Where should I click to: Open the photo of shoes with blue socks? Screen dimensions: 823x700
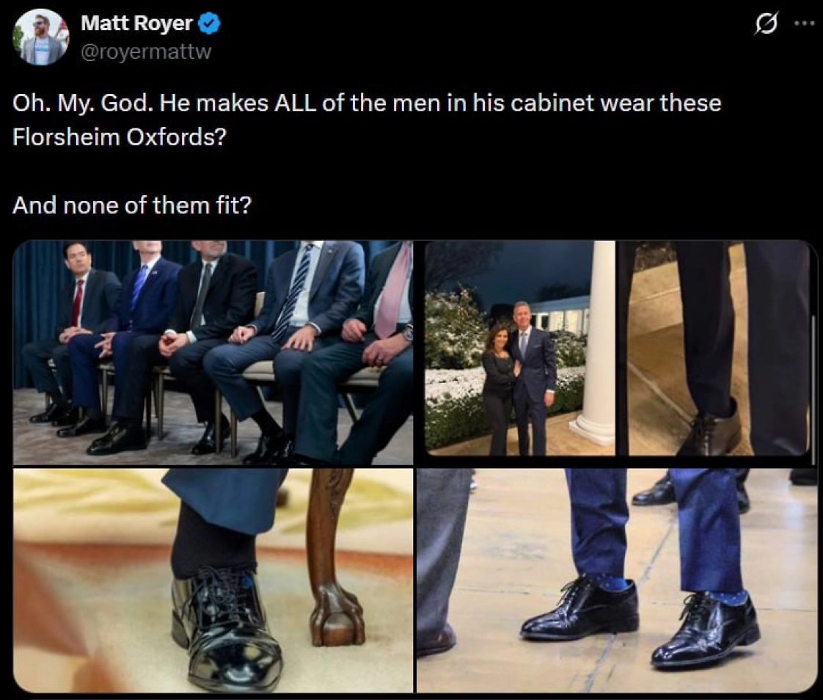[616, 580]
